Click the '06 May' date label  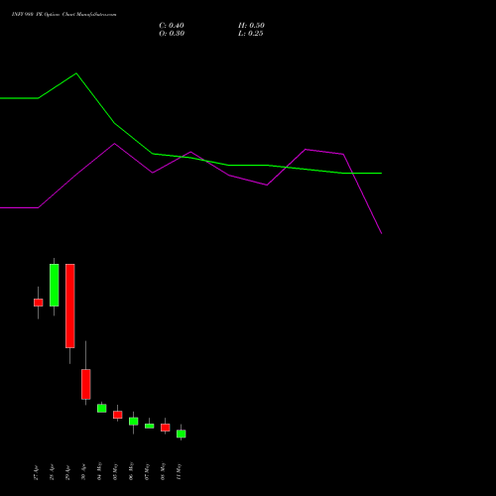point(131,471)
